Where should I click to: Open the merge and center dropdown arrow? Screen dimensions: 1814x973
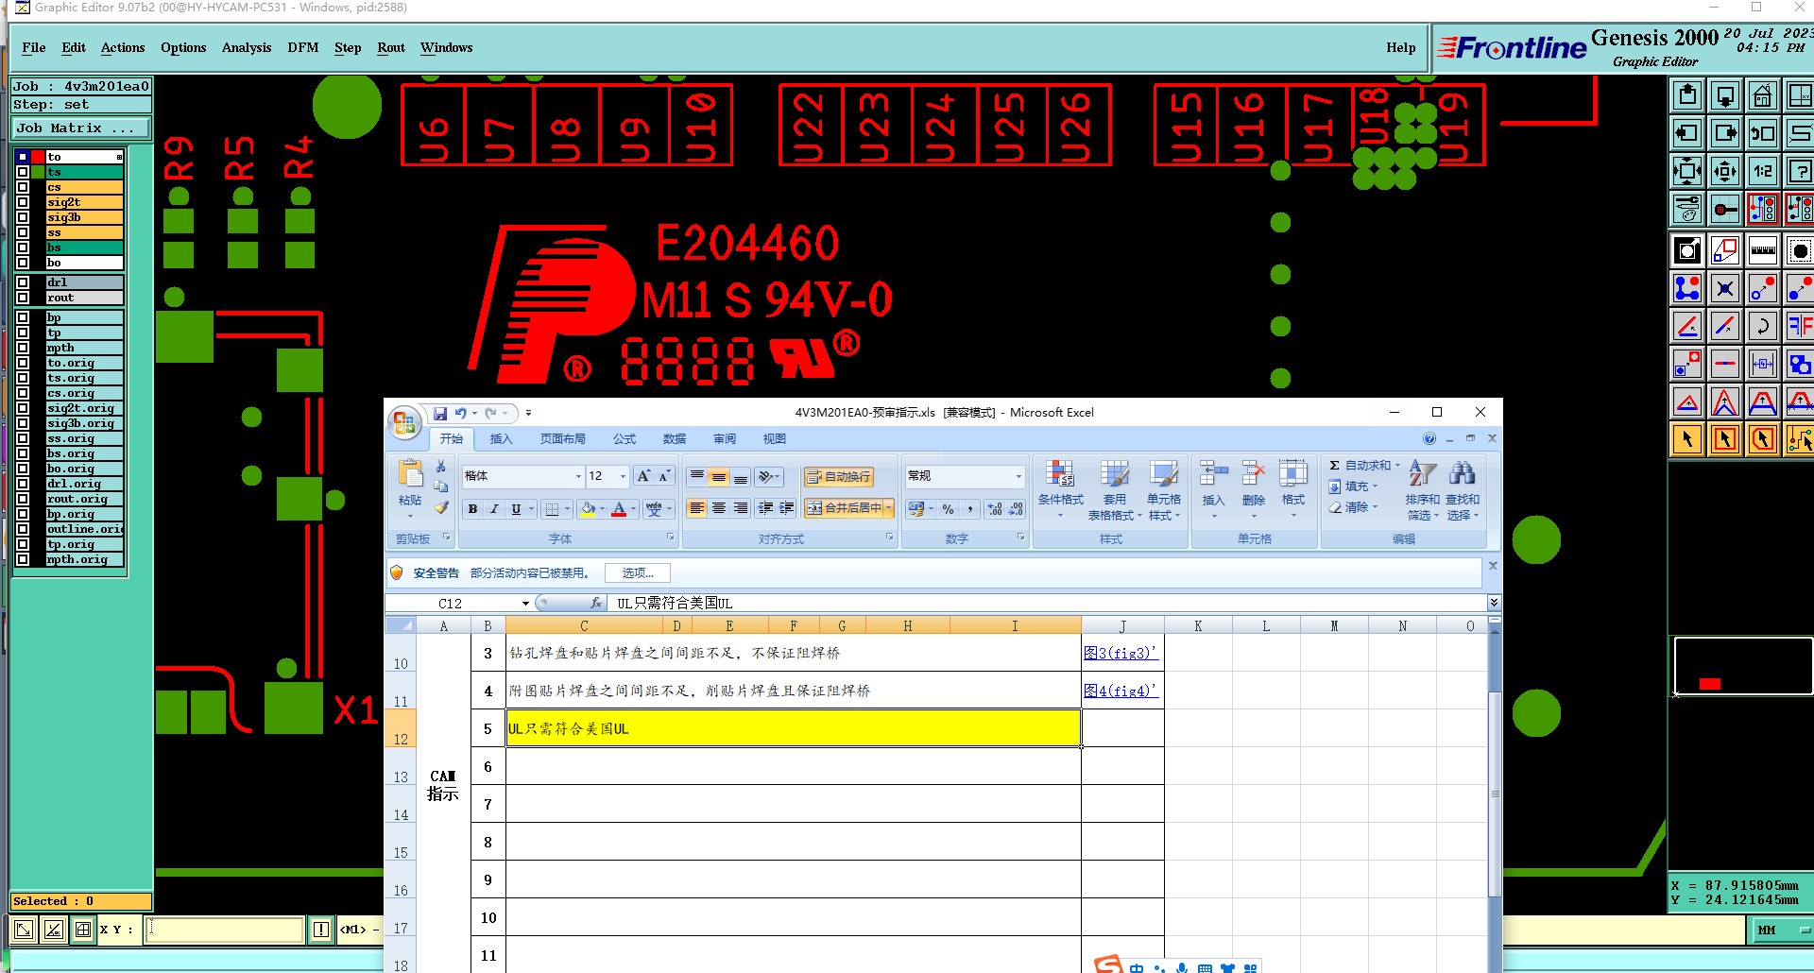[888, 508]
